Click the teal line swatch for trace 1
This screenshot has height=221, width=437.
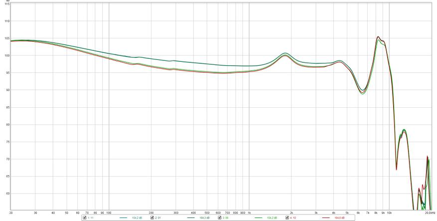pyautogui.click(x=123, y=218)
